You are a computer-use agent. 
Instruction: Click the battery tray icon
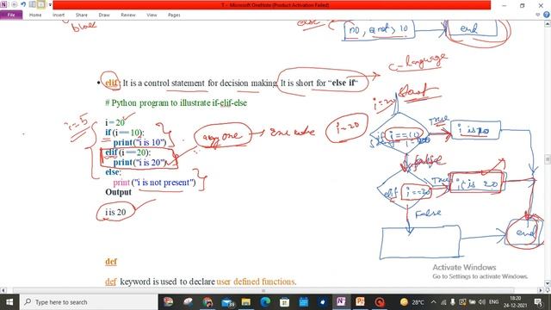coord(473,302)
